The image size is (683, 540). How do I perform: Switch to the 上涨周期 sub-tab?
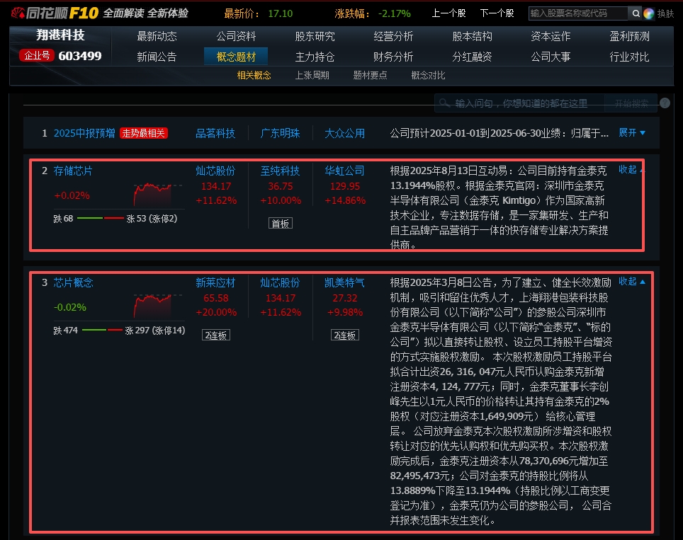click(312, 75)
